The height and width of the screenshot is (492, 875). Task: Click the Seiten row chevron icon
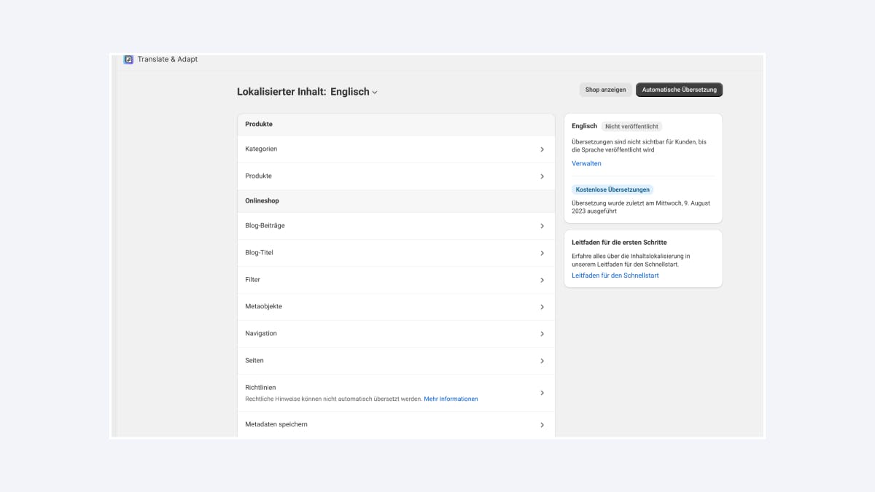pos(542,361)
